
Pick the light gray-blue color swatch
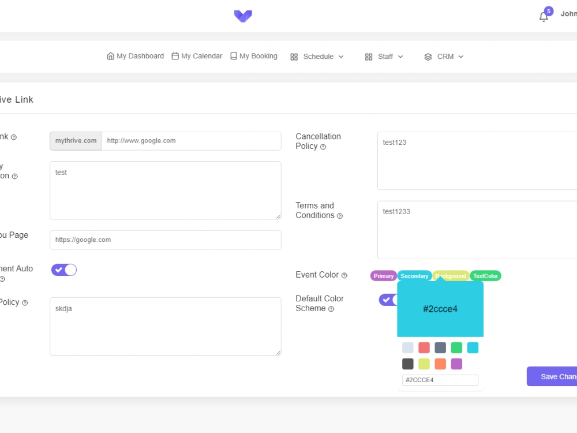[x=408, y=348]
